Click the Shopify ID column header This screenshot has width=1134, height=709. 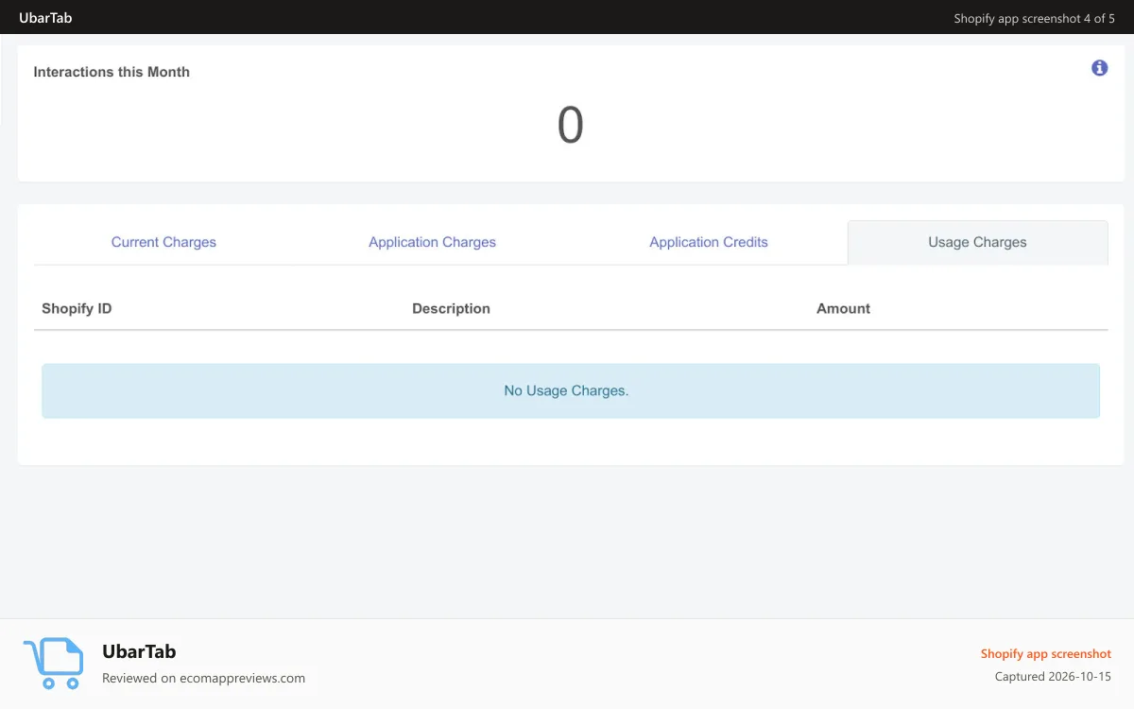[x=77, y=308]
